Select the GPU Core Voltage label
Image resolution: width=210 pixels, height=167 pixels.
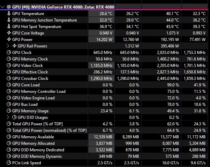[28, 33]
